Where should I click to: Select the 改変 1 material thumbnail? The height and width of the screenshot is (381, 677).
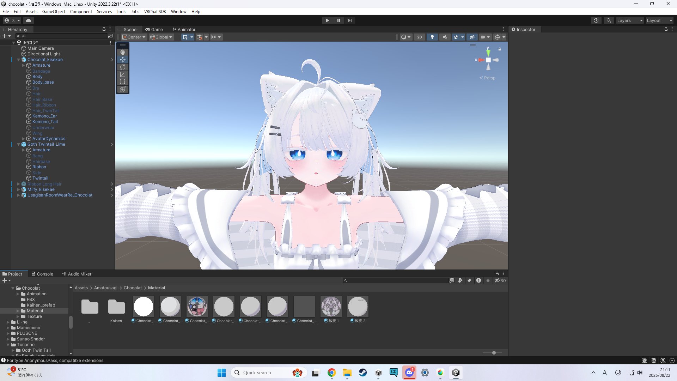coord(331,306)
